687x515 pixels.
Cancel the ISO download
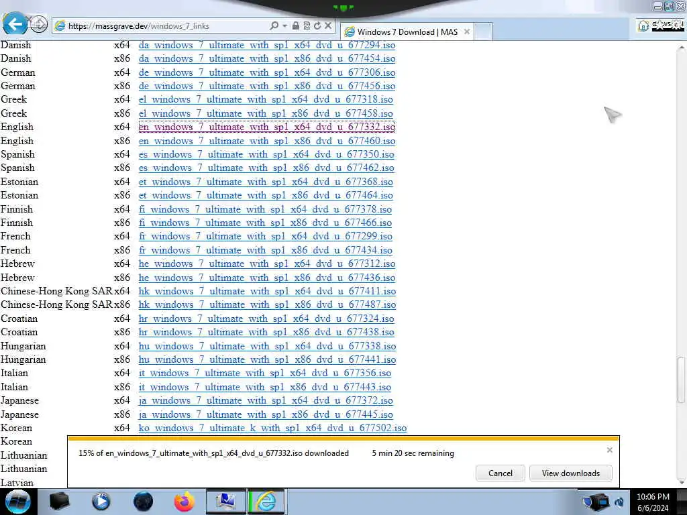click(x=500, y=473)
